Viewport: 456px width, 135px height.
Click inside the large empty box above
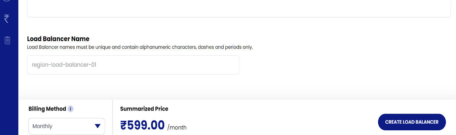coord(239,8)
